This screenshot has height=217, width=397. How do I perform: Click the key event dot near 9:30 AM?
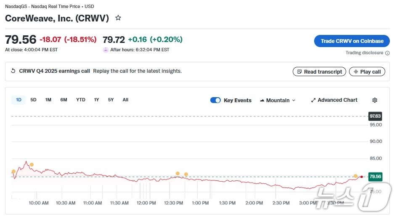click(x=13, y=171)
